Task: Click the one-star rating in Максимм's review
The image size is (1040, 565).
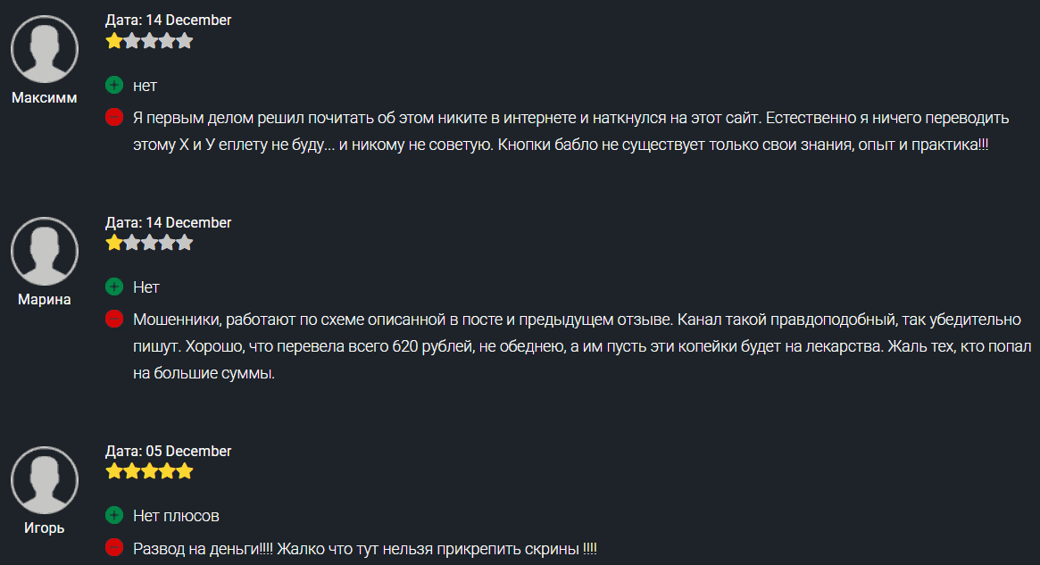Action: (x=149, y=40)
